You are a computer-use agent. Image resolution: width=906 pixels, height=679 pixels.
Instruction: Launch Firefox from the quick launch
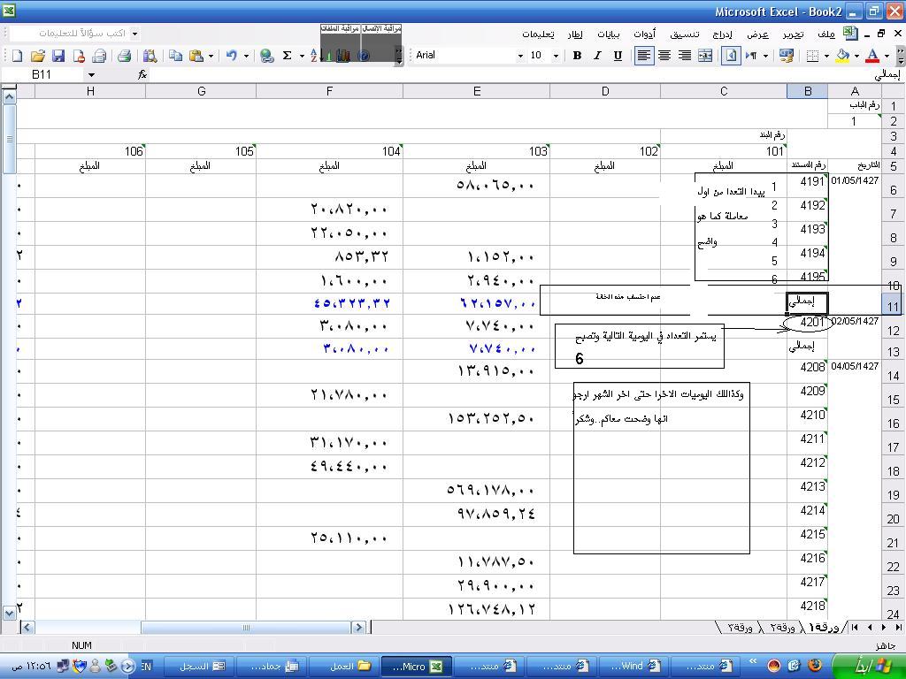(814, 667)
